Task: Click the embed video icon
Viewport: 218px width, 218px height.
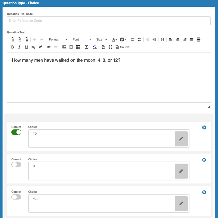Action: coord(71,47)
